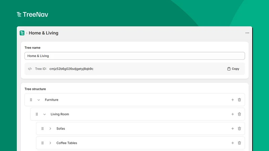Viewport: 269px width, 151px height.
Task: Copy the Tree ID
Action: (x=233, y=69)
